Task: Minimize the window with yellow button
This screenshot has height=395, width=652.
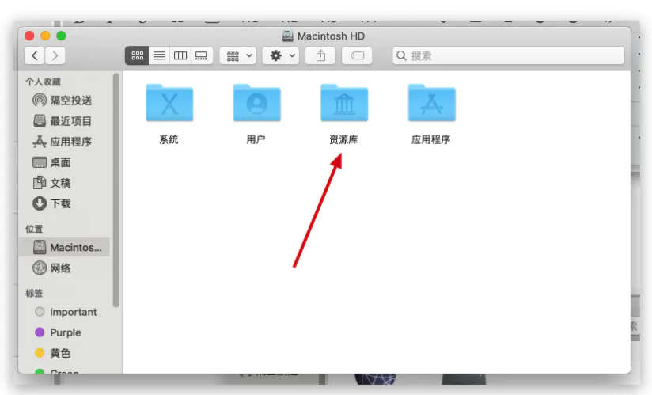Action: coord(45,36)
